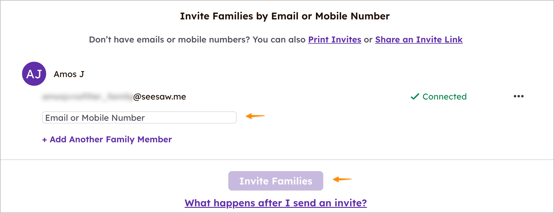Open the Share an Invite Link option
554x213 pixels.
tap(419, 39)
